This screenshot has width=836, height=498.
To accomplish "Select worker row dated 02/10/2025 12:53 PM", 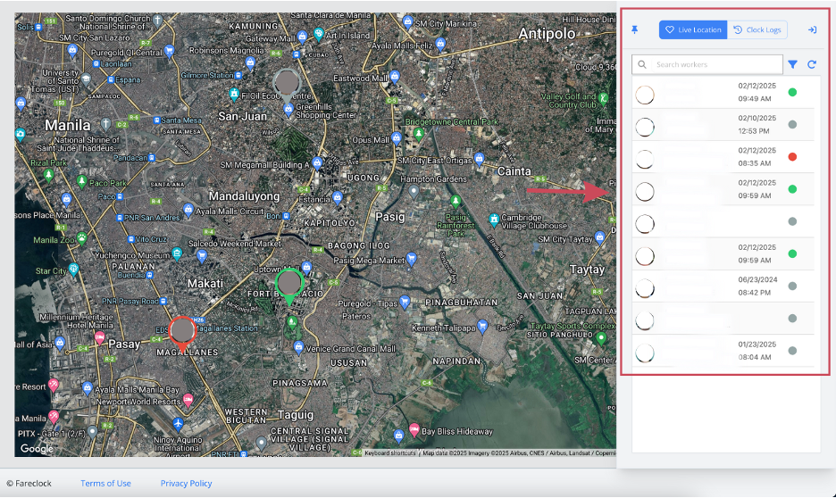I will pyautogui.click(x=723, y=125).
